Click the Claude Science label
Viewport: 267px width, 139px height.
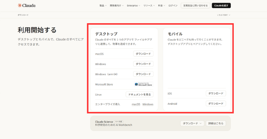pyautogui.click(x=104, y=122)
